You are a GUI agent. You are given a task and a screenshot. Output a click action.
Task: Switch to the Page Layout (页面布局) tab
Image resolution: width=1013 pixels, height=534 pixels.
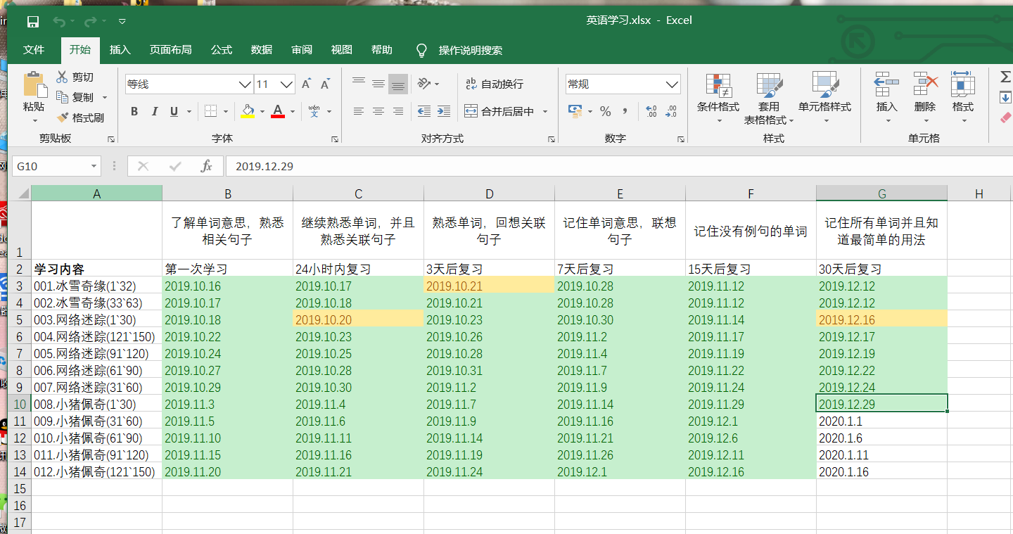point(170,50)
